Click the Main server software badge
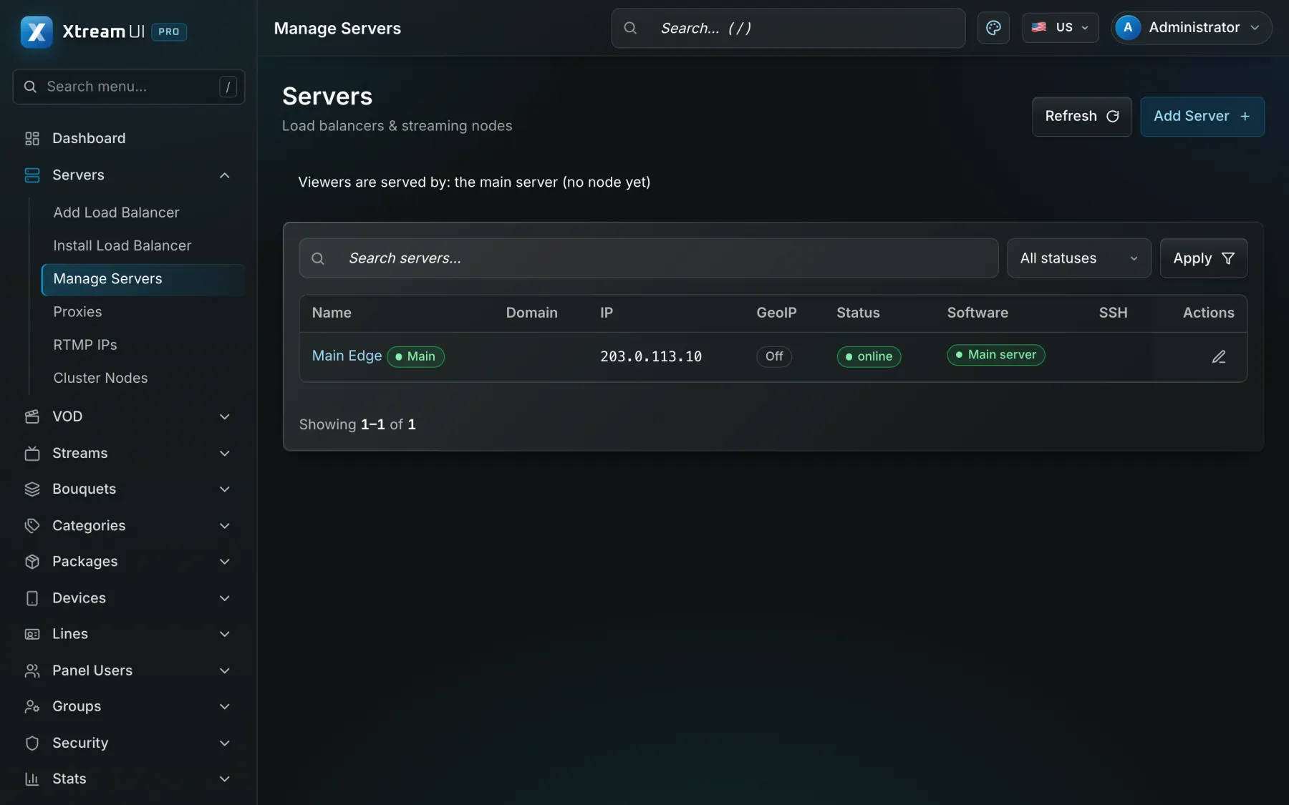Screen dimensions: 1289x805 tap(995, 355)
